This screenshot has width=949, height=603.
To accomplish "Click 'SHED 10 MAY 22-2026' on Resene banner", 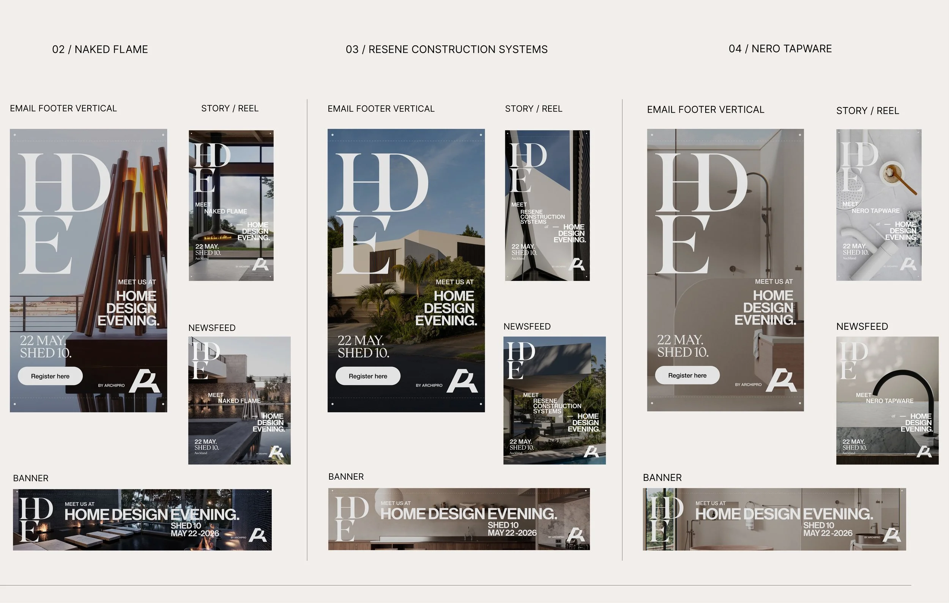I will [x=512, y=529].
